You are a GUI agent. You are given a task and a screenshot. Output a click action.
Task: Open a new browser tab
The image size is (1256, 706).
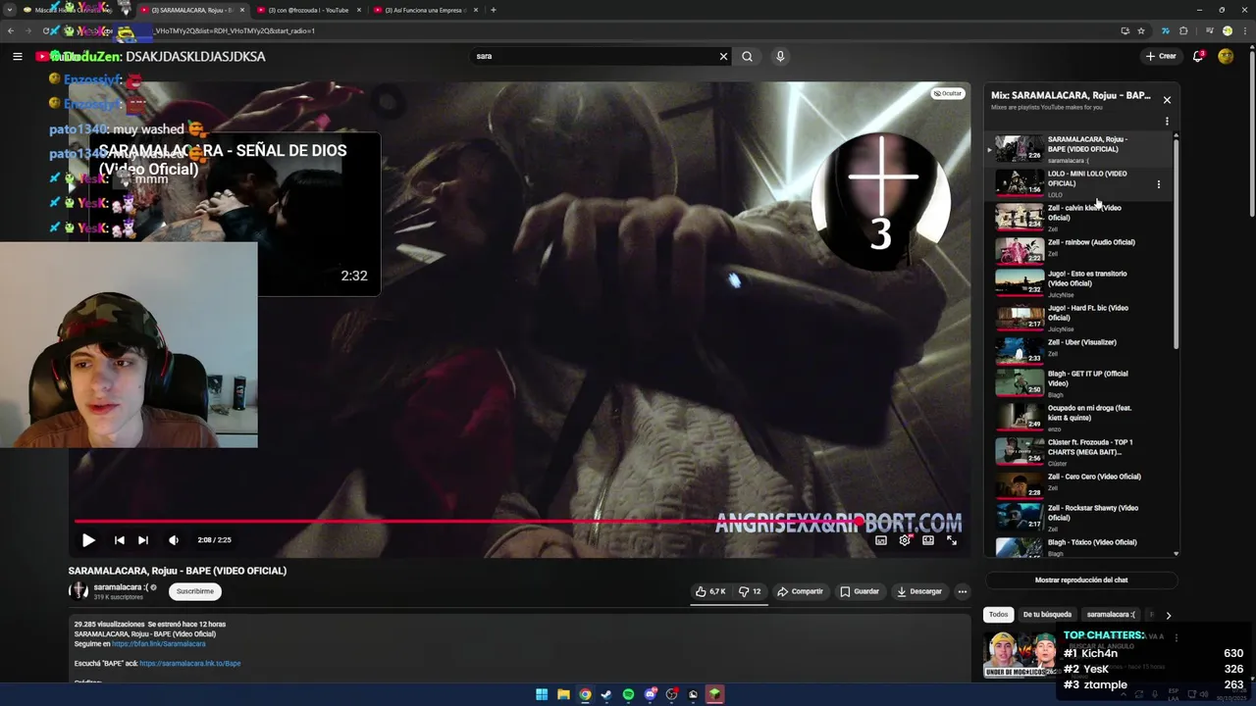[493, 10]
